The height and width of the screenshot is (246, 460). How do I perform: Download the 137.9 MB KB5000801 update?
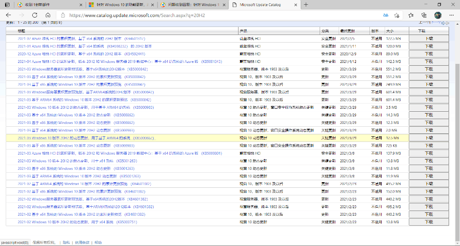429,153
